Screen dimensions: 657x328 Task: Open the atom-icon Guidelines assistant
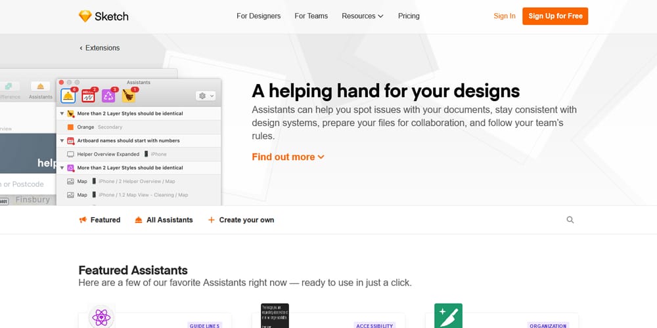pos(101,318)
